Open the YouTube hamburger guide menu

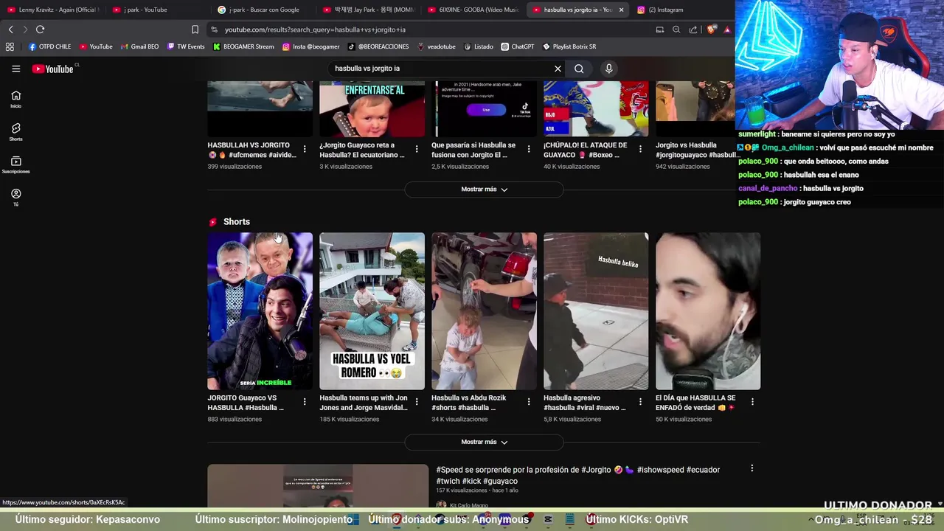click(x=15, y=69)
